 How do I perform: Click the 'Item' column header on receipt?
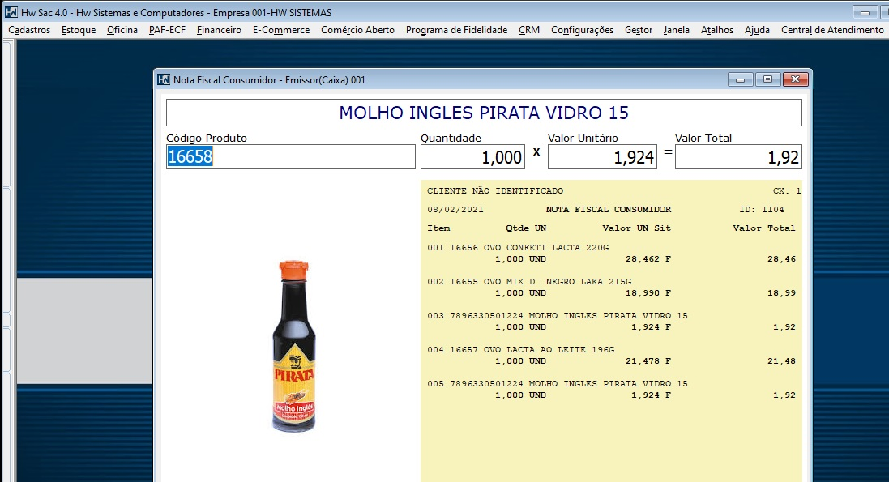(x=438, y=228)
